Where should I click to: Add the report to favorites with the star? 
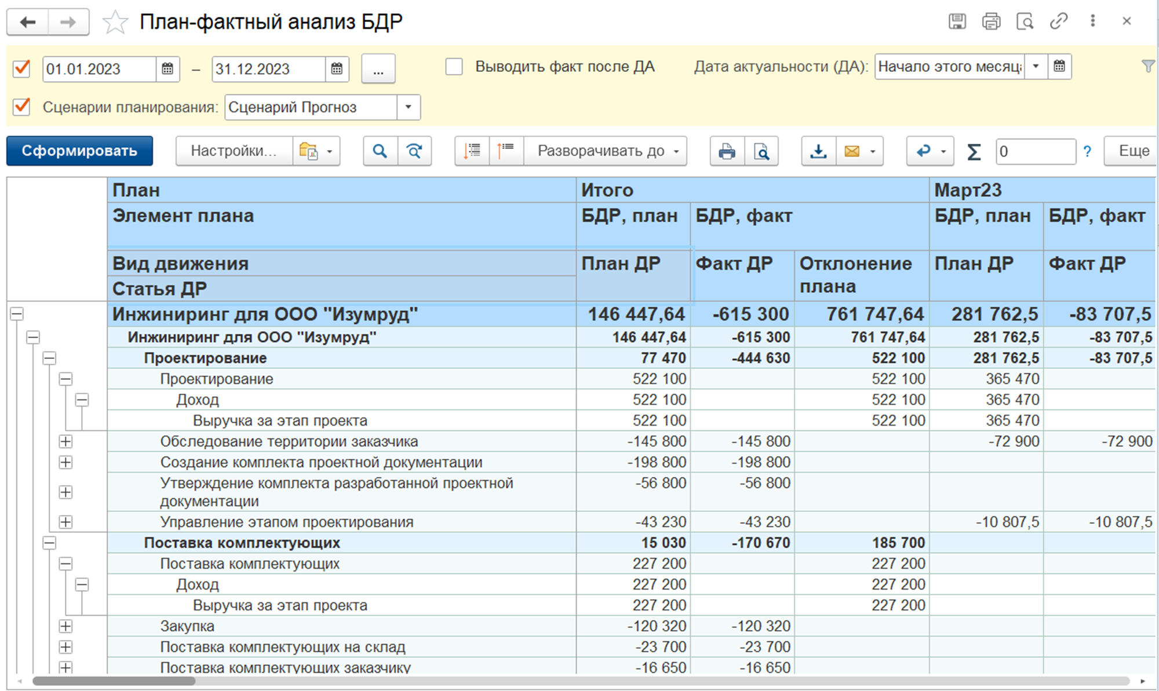(115, 23)
